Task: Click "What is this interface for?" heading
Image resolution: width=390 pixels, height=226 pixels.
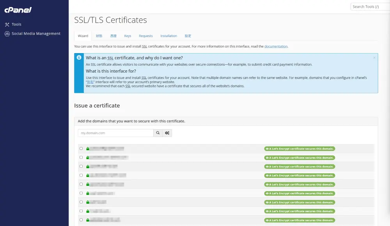Action: click(x=111, y=71)
